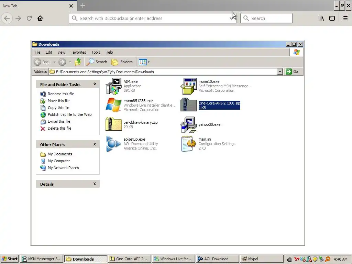The image size is (352, 264).
Task: Open the File menu
Action: (37, 52)
